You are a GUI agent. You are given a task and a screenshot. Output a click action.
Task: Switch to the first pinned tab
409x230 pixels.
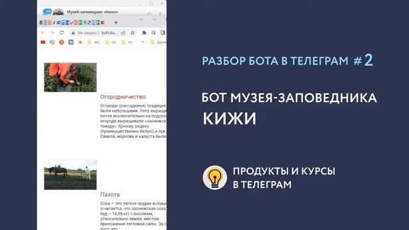click(41, 23)
